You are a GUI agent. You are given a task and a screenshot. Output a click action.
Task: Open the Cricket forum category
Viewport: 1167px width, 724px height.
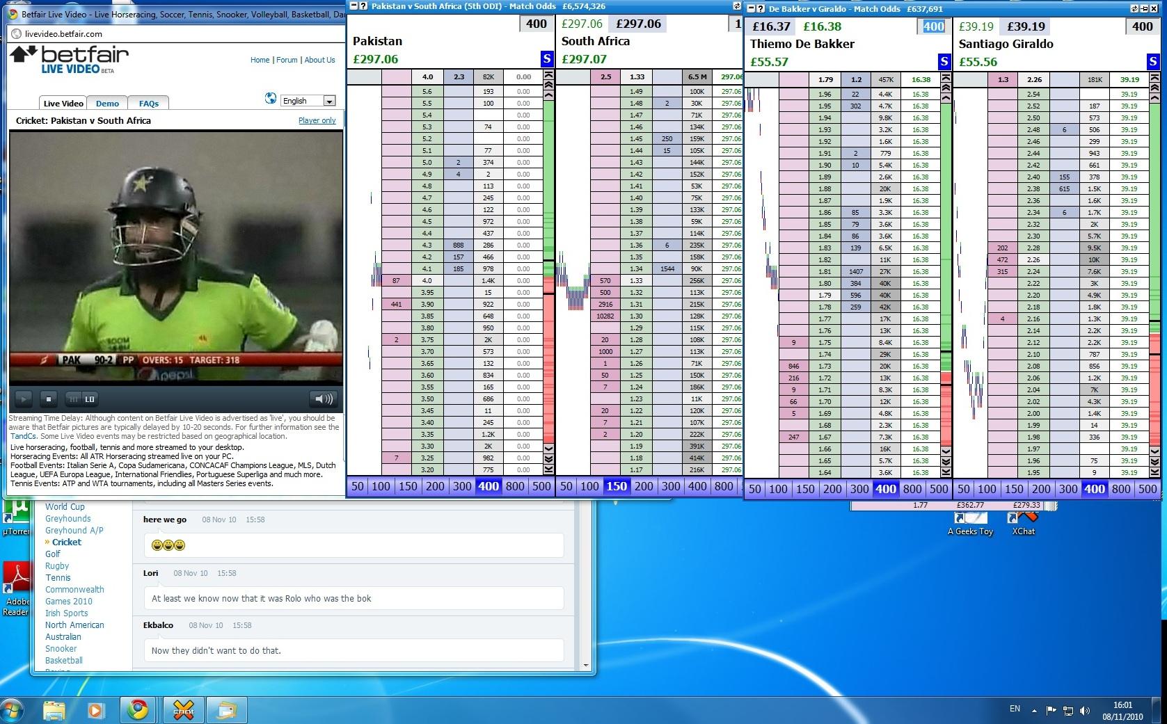67,542
